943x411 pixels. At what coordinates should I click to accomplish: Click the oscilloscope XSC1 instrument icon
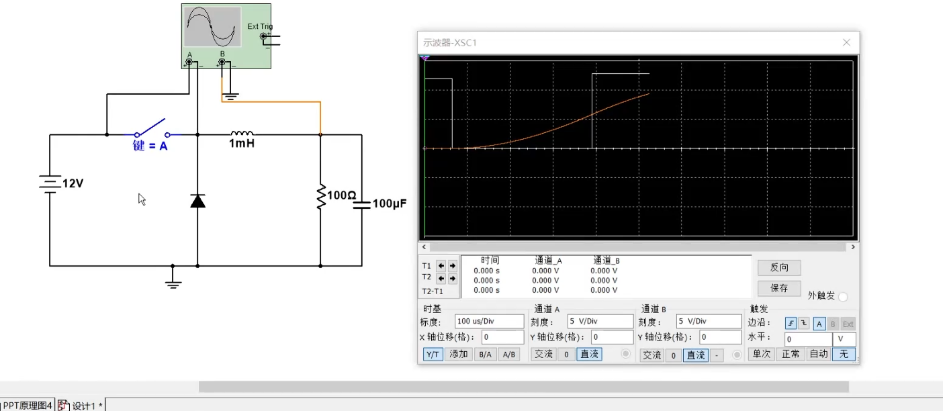(x=227, y=36)
